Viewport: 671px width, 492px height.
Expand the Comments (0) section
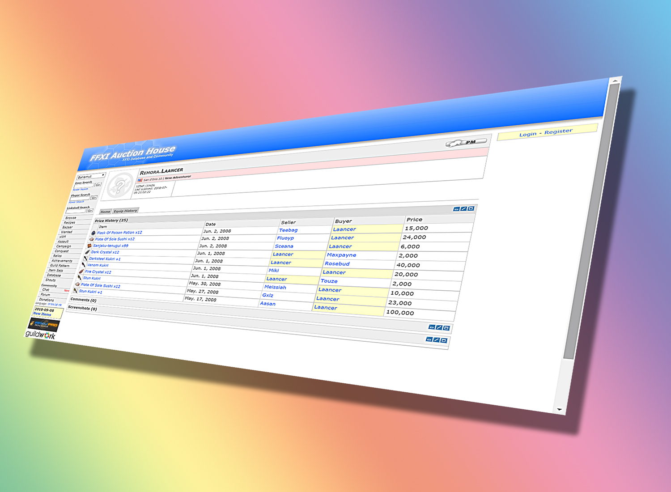tap(83, 300)
